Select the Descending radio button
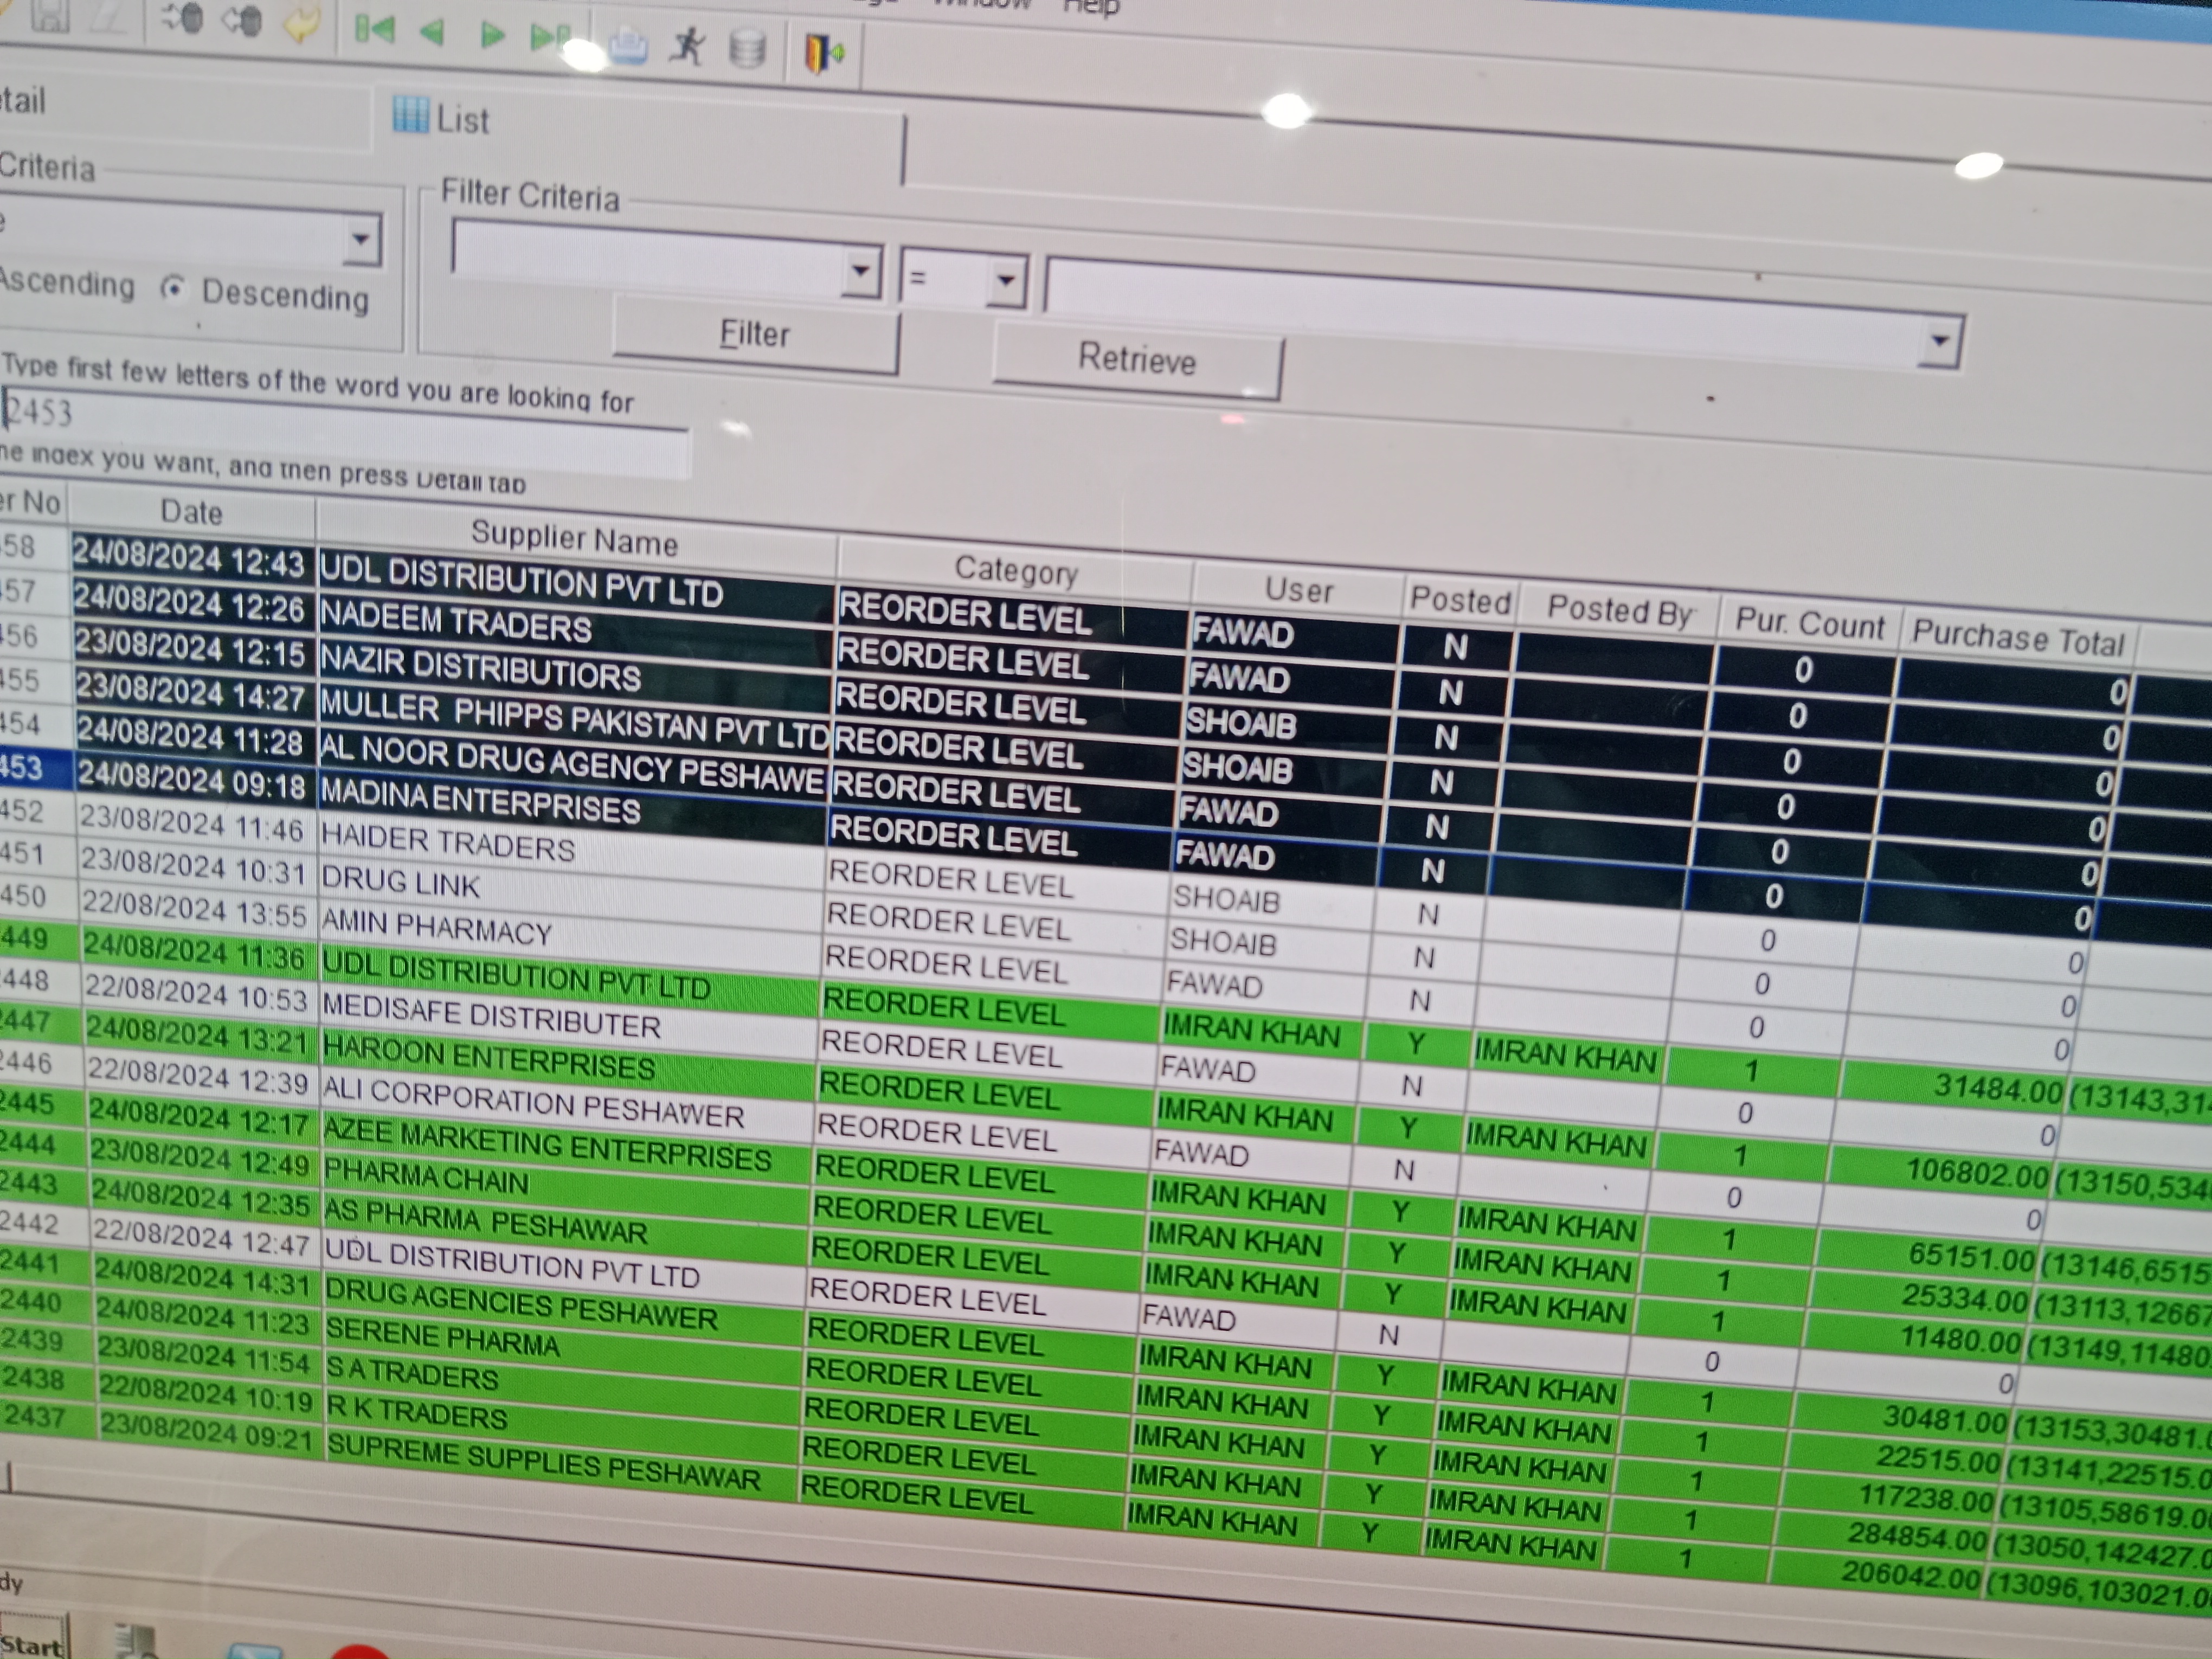Screen dimensions: 2212x1659 (174, 289)
